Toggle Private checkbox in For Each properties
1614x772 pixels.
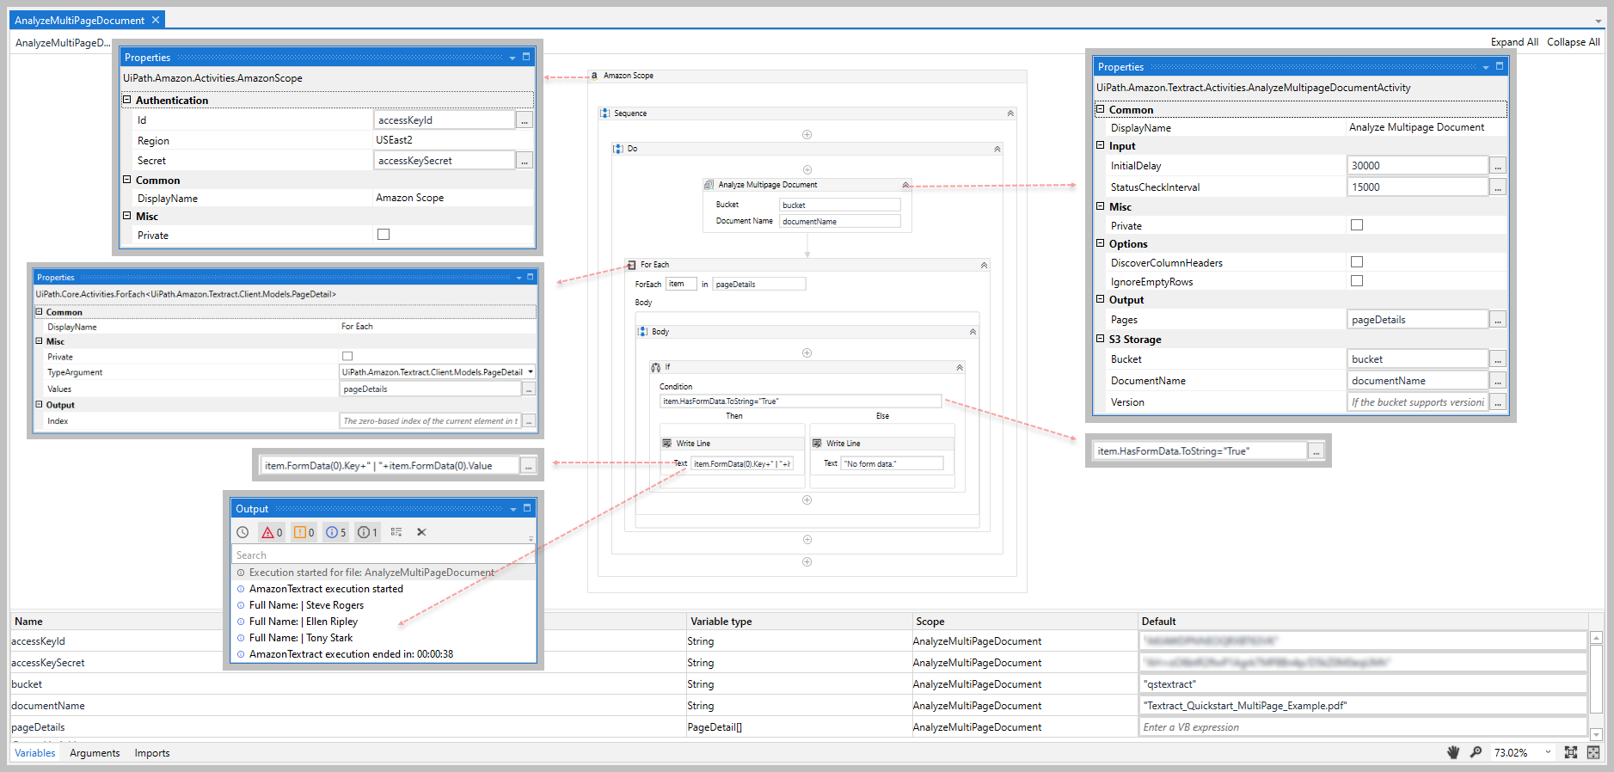click(347, 356)
